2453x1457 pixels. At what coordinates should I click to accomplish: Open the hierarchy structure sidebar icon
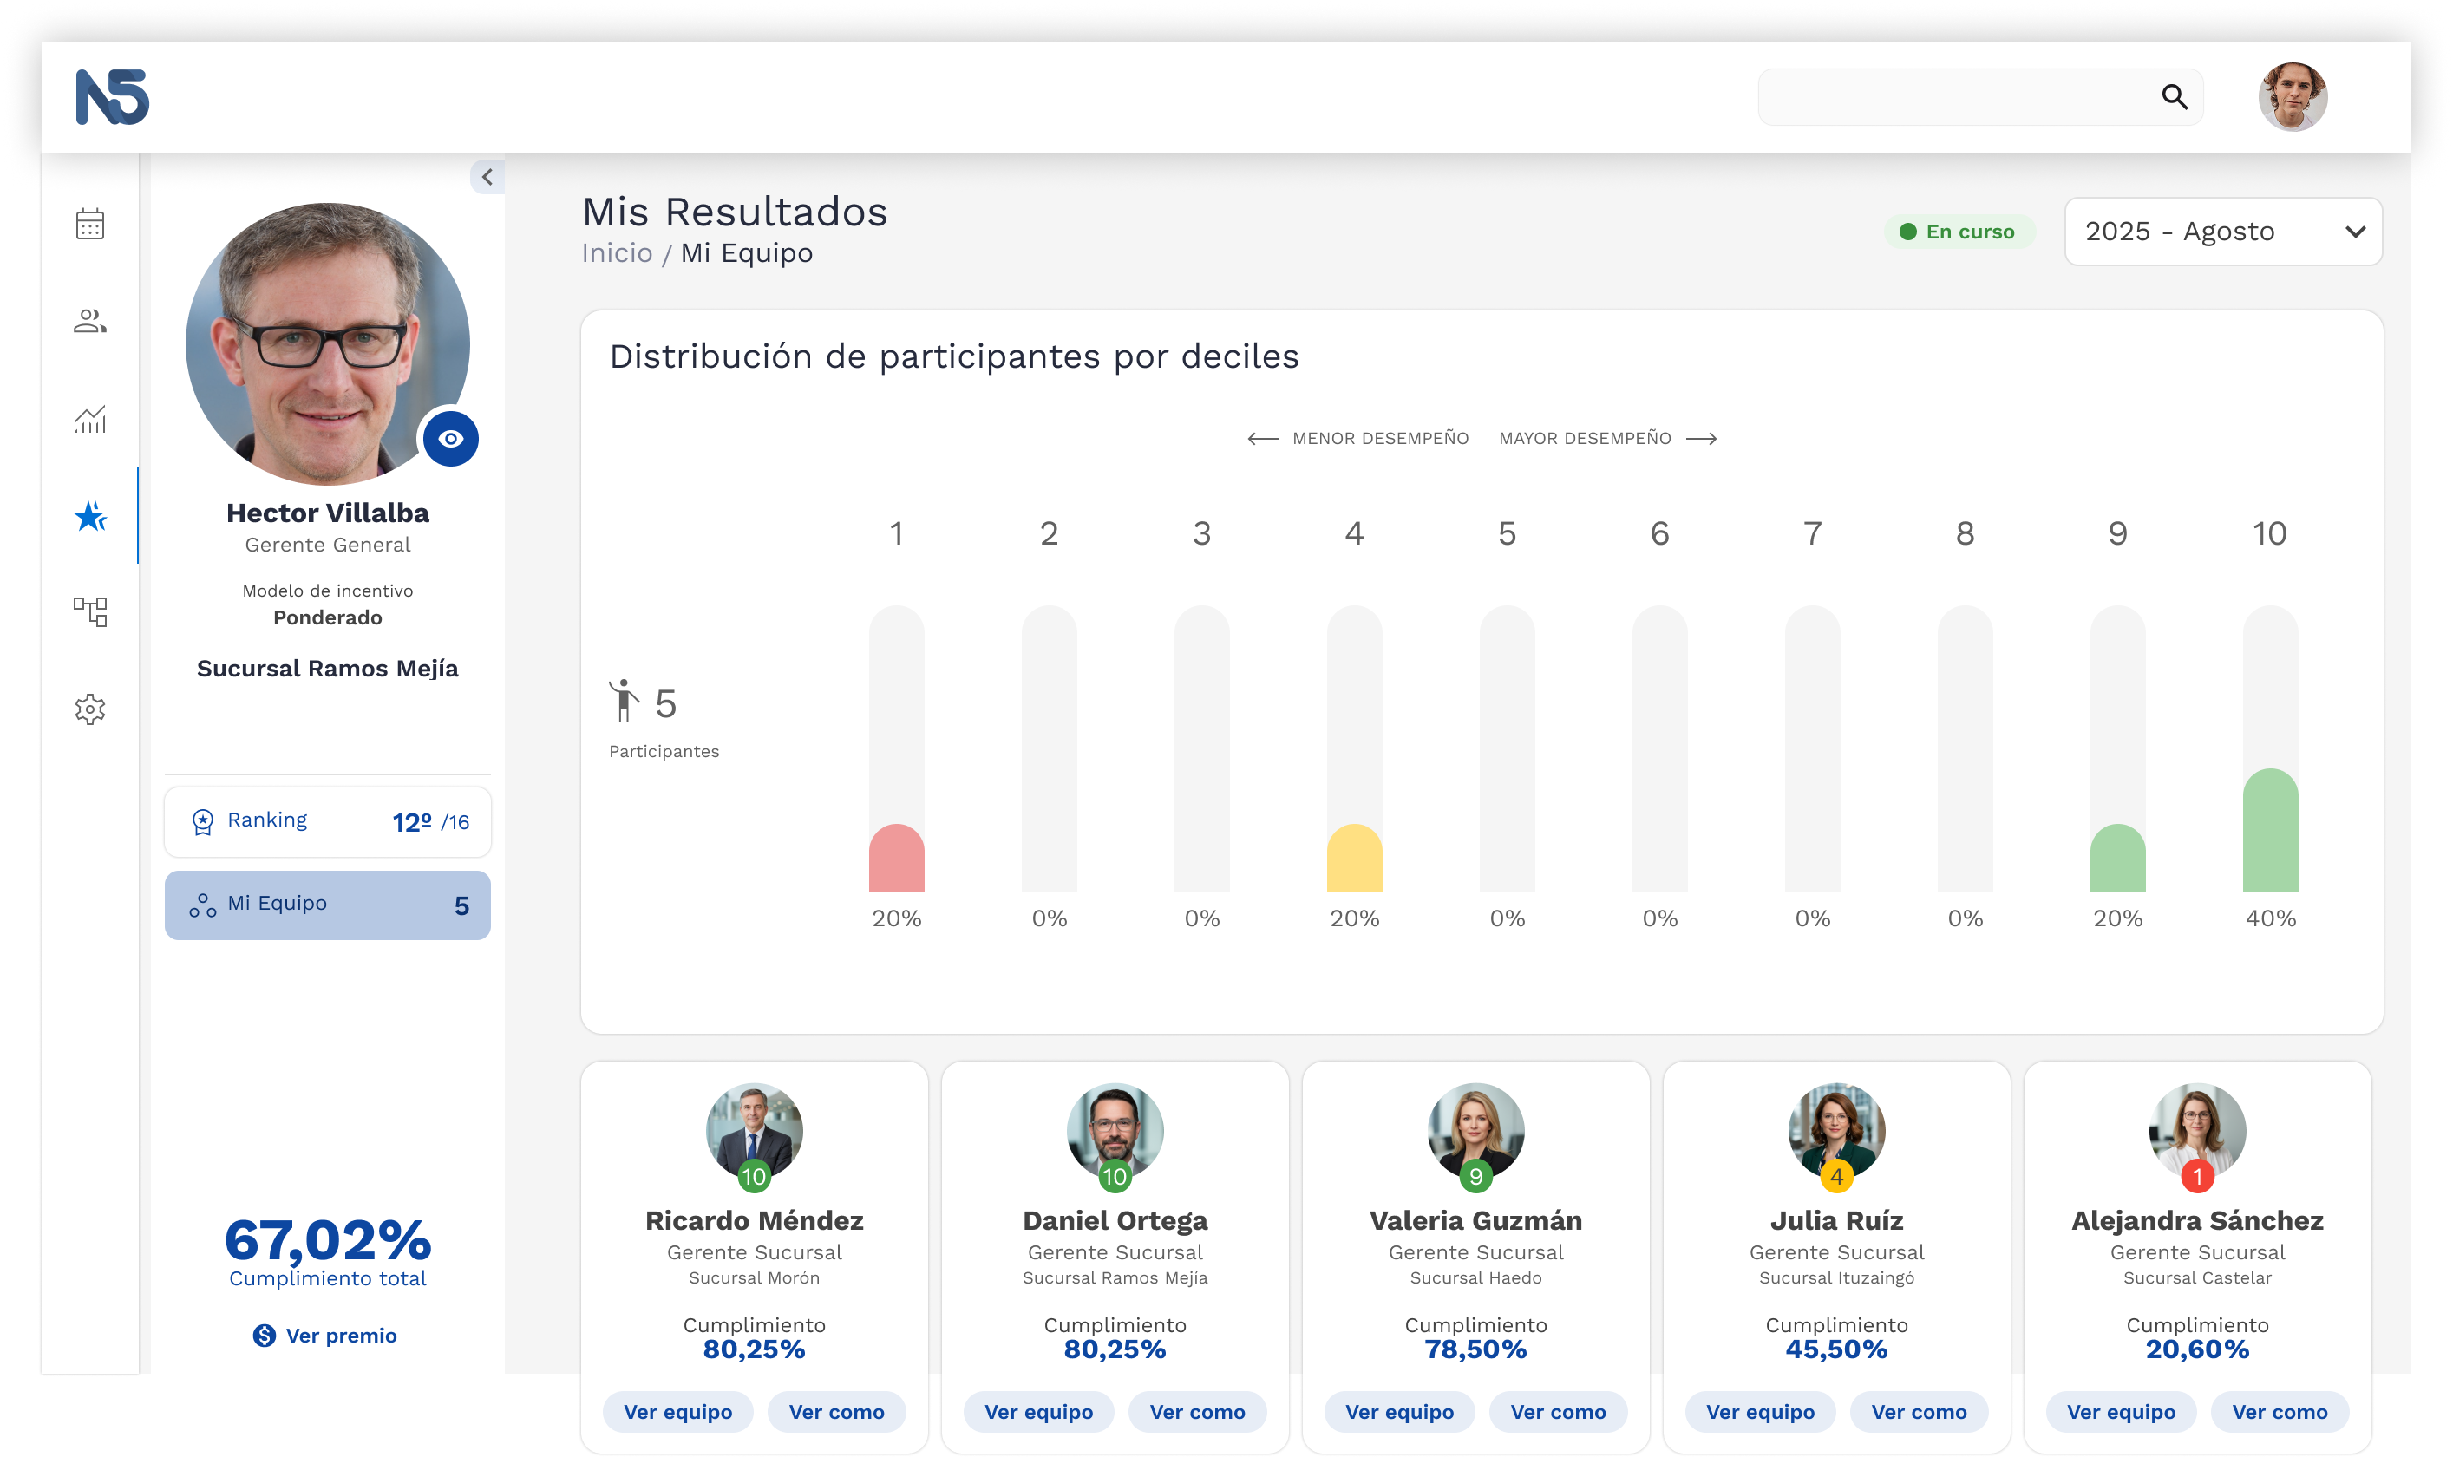click(x=90, y=611)
